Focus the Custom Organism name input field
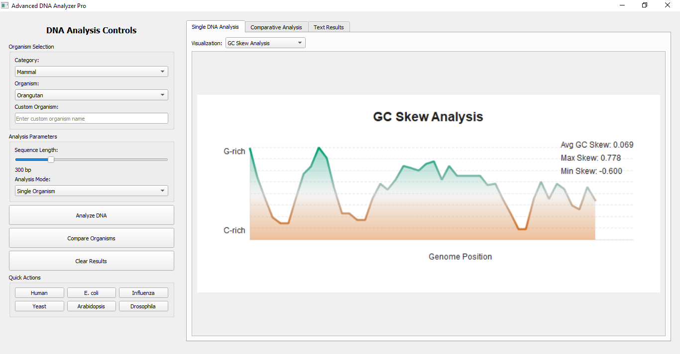This screenshot has height=354, width=680. pyautogui.click(x=91, y=119)
